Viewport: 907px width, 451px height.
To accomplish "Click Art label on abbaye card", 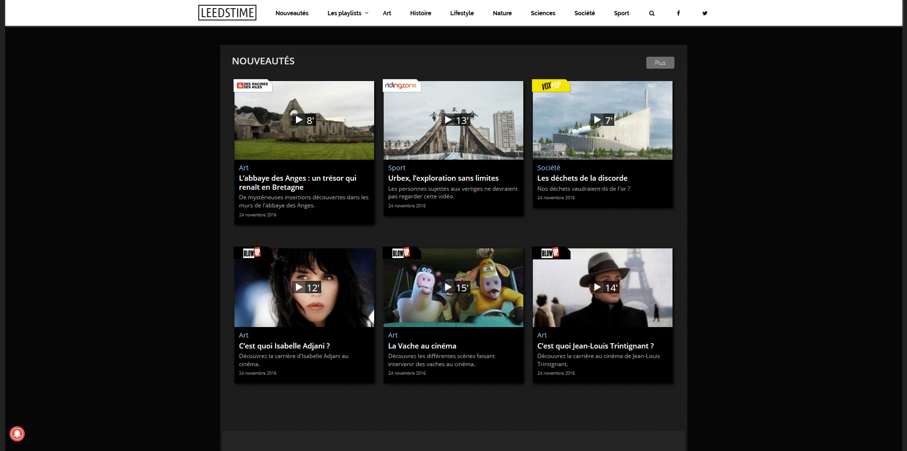I will [244, 168].
